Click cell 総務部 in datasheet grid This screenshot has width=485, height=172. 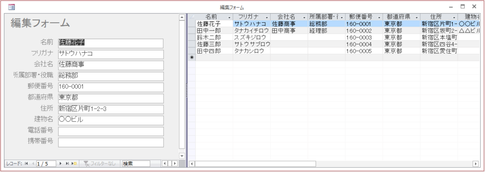click(327, 24)
